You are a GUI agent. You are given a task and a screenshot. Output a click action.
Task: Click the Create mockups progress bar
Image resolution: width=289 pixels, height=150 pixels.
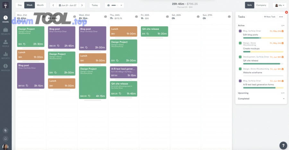coord(263,51)
